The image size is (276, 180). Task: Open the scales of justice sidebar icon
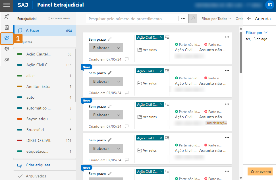(x=7, y=49)
